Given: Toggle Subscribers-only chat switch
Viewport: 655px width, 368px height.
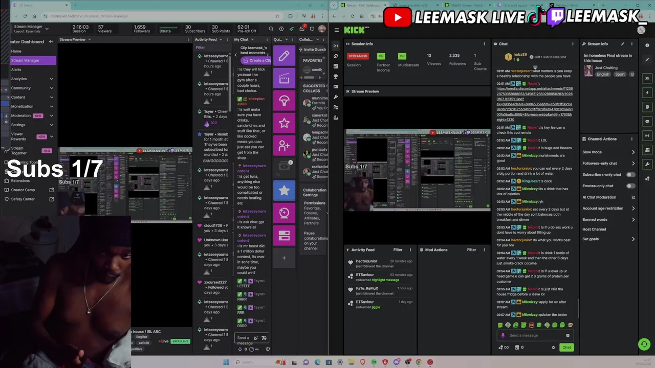Looking at the screenshot, I should tap(631, 175).
